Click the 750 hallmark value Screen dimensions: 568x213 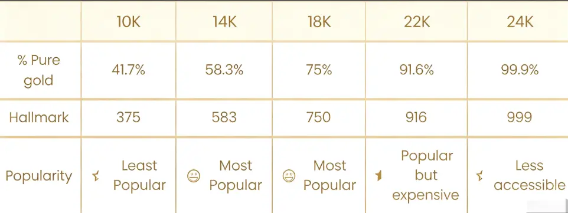(x=319, y=117)
